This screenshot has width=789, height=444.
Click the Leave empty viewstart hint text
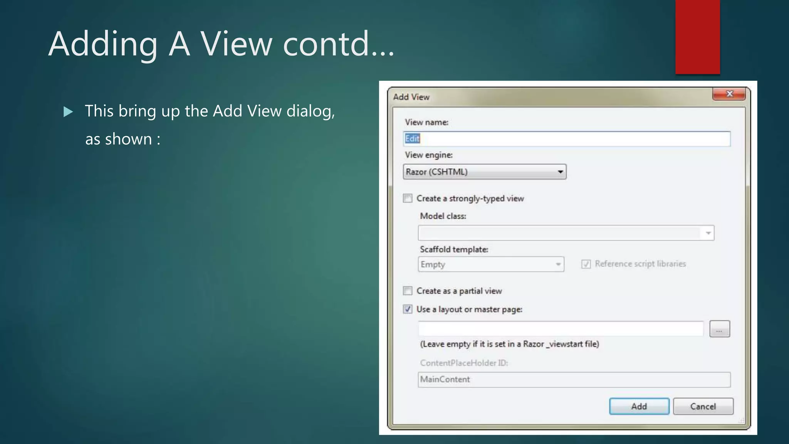(509, 344)
